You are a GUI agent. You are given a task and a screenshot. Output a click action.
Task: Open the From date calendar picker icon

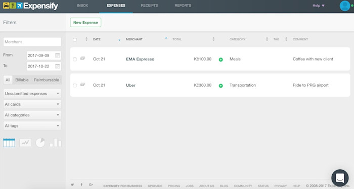58,55
